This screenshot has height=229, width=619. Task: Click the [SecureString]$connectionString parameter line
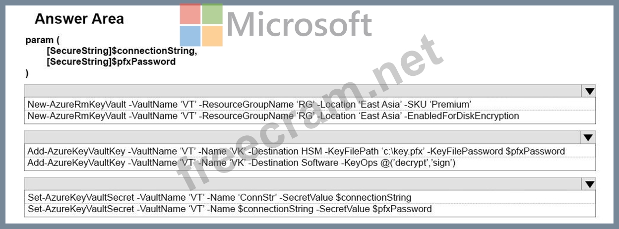pyautogui.click(x=122, y=51)
